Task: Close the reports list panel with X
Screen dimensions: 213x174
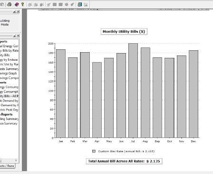Action: 18,36
